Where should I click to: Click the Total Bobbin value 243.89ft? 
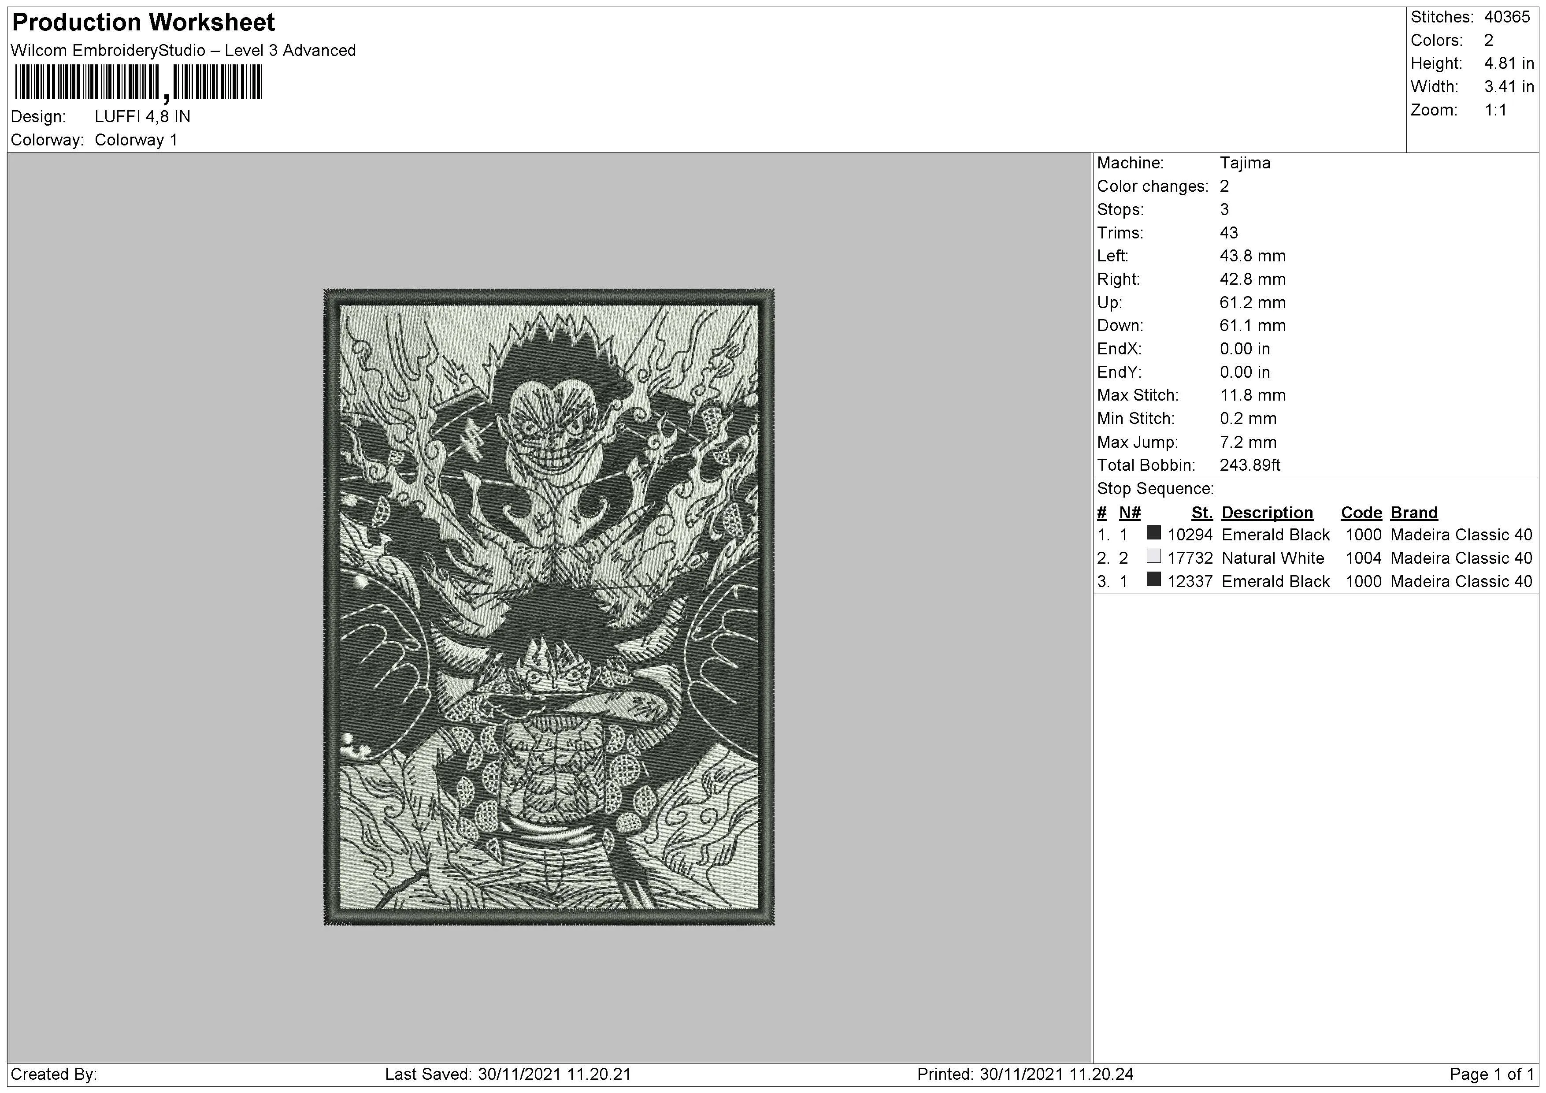(1250, 465)
